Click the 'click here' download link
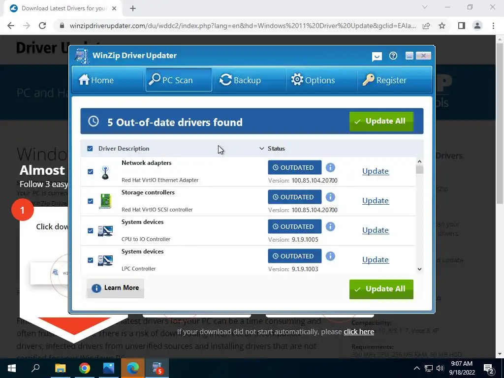This screenshot has width=504, height=378. [359, 332]
